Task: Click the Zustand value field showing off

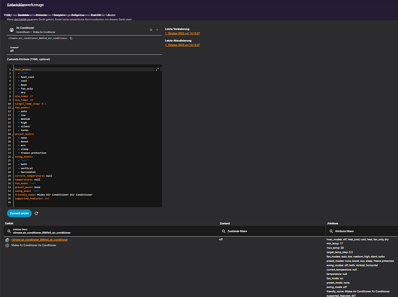Action: (x=84, y=49)
